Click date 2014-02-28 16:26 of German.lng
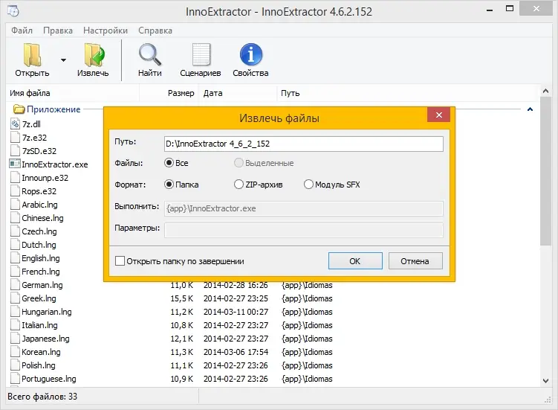 236,285
